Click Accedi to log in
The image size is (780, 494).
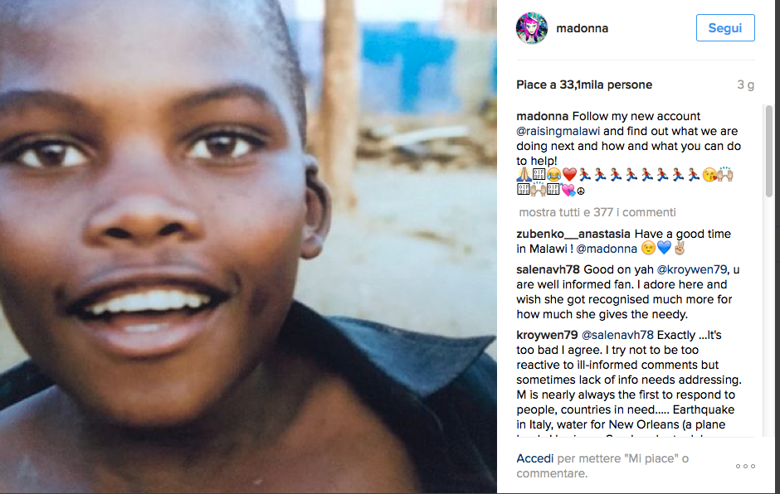tap(534, 458)
